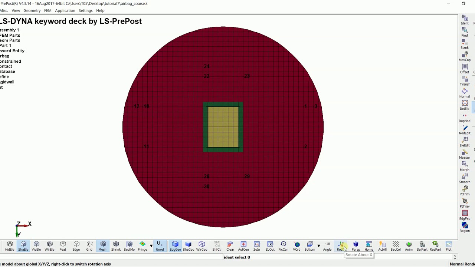Screen dimensions: 475x267
Task: Click the AutCen auto center icon
Action: coord(243,246)
